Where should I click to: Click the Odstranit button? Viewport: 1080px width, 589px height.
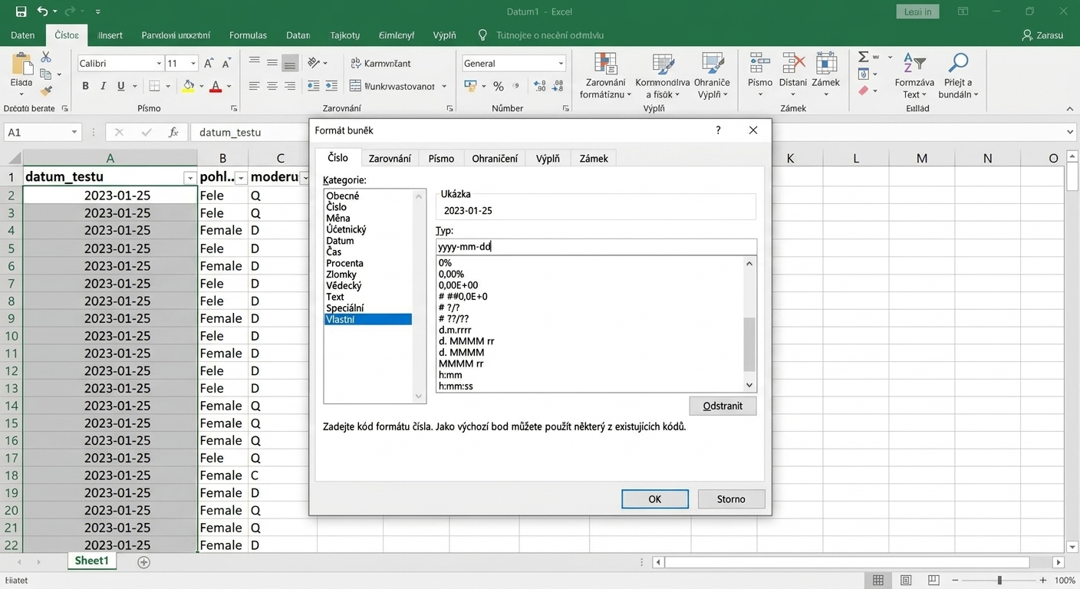coord(723,406)
